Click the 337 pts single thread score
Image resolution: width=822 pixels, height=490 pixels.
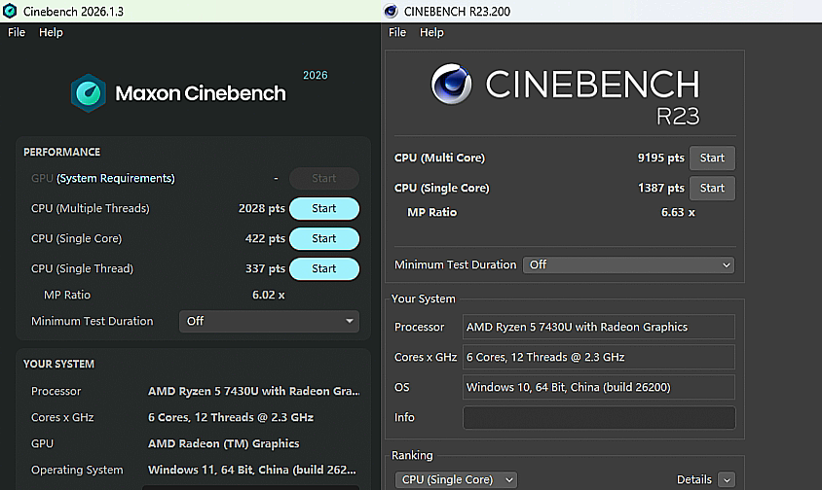coord(265,268)
